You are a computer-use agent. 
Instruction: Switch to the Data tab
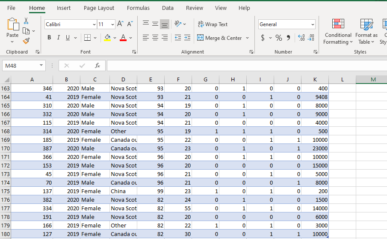(x=168, y=8)
